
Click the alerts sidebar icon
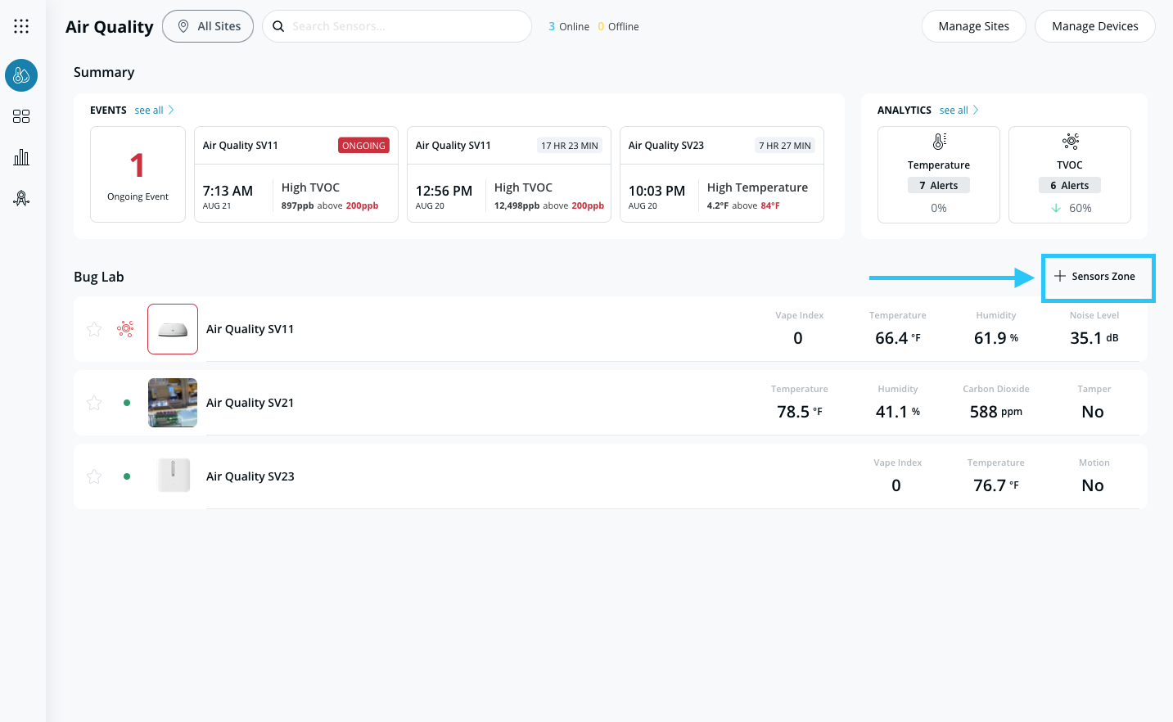point(21,198)
